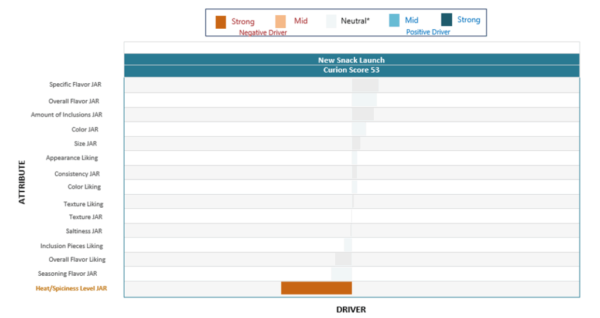Click the 'Specific Flavor JAR' label
Screen dimensions: 600x318
coord(76,84)
